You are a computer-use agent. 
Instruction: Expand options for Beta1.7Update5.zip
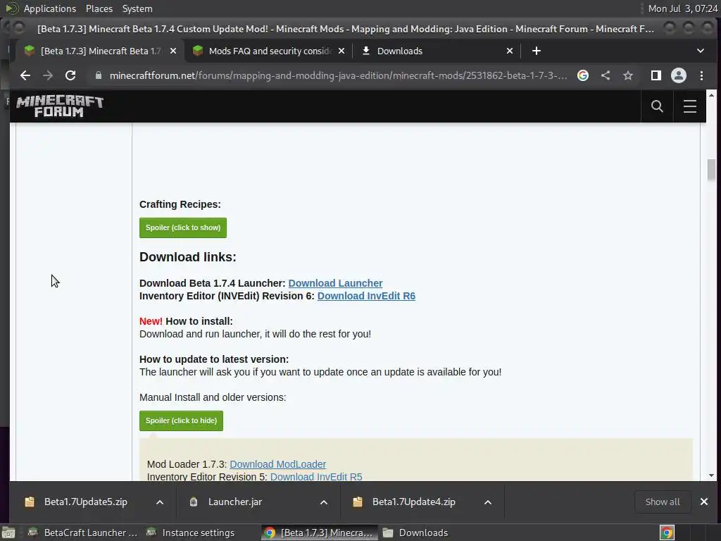[160, 502]
